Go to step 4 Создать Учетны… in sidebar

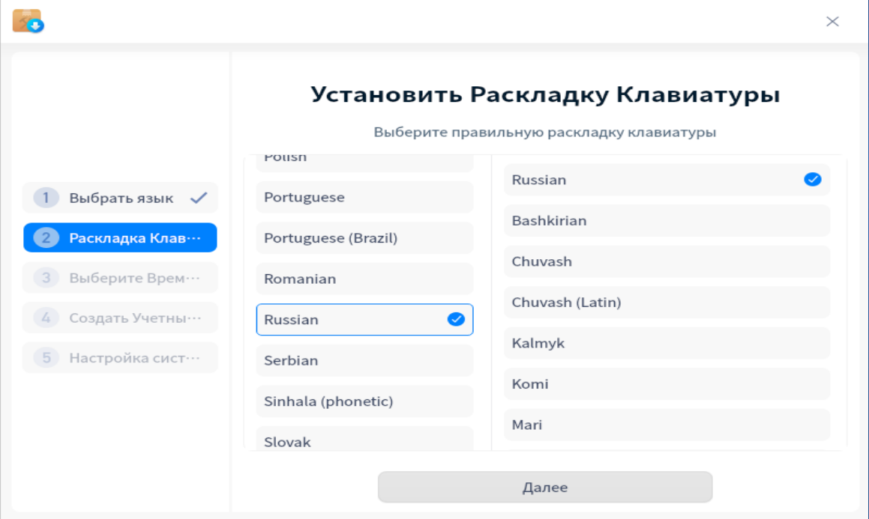[120, 318]
